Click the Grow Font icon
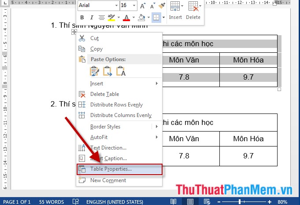This screenshot has height=205, width=300. tap(142, 6)
